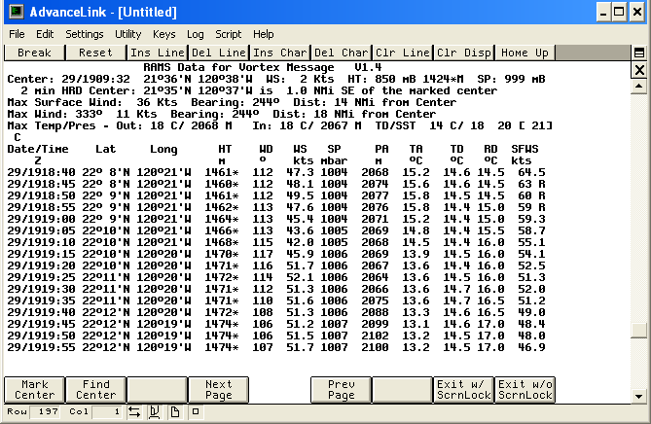Click the row timestamp 29/1919:25
Screen dimensions: 651x424
coord(41,277)
